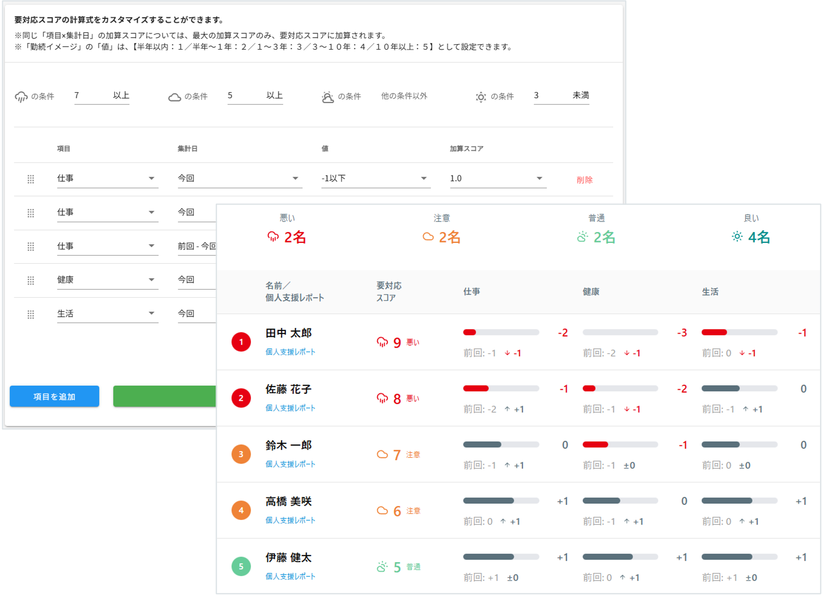Open the 加算スコア 1.0 dropdown
The height and width of the screenshot is (595, 822).
pos(498,178)
